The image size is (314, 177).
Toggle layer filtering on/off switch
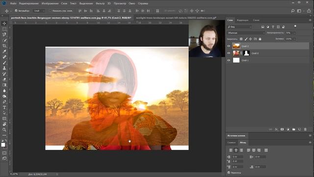click(x=295, y=26)
